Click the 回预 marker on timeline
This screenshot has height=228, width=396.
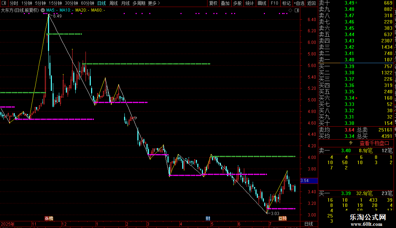[x=282, y=219]
